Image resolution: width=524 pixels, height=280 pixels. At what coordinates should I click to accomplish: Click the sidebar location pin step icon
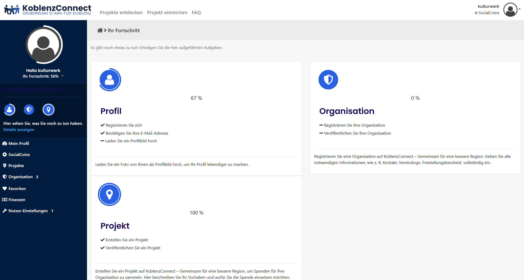48,110
